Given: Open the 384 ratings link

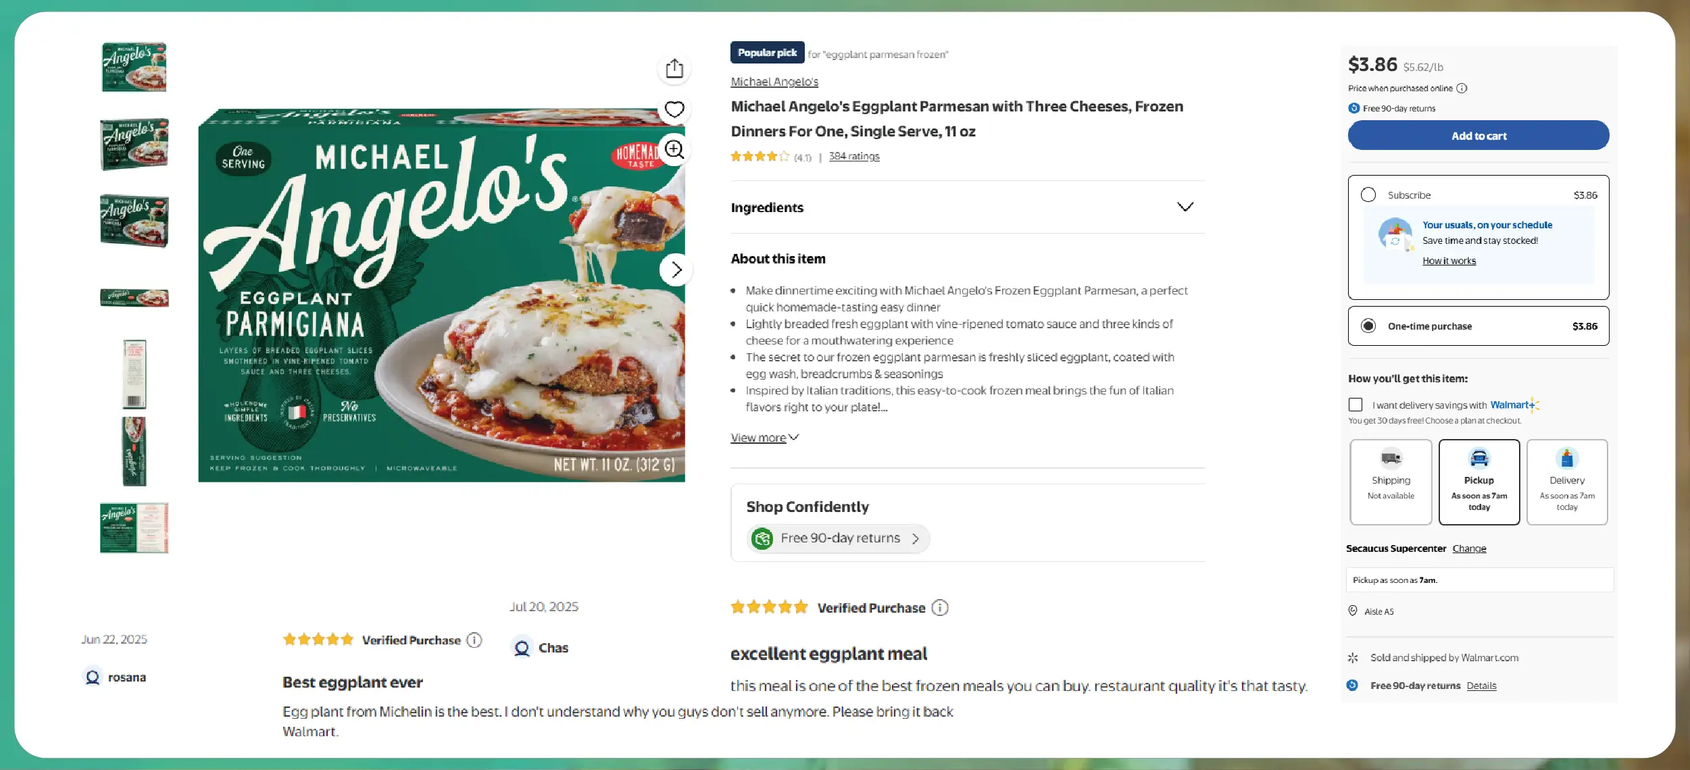Looking at the screenshot, I should (854, 156).
